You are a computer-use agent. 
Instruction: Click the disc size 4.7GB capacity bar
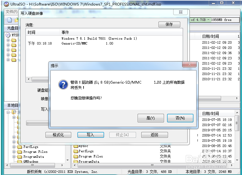pyautogui.click(x=214, y=20)
